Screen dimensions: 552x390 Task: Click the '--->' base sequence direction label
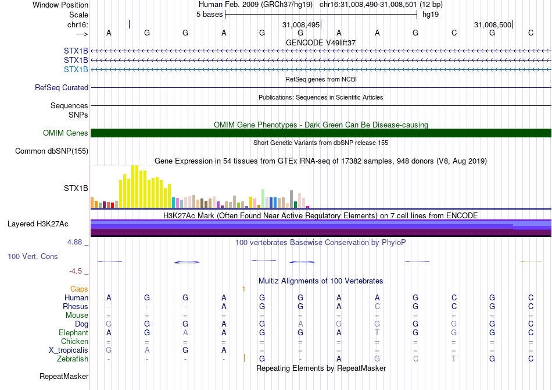(83, 34)
